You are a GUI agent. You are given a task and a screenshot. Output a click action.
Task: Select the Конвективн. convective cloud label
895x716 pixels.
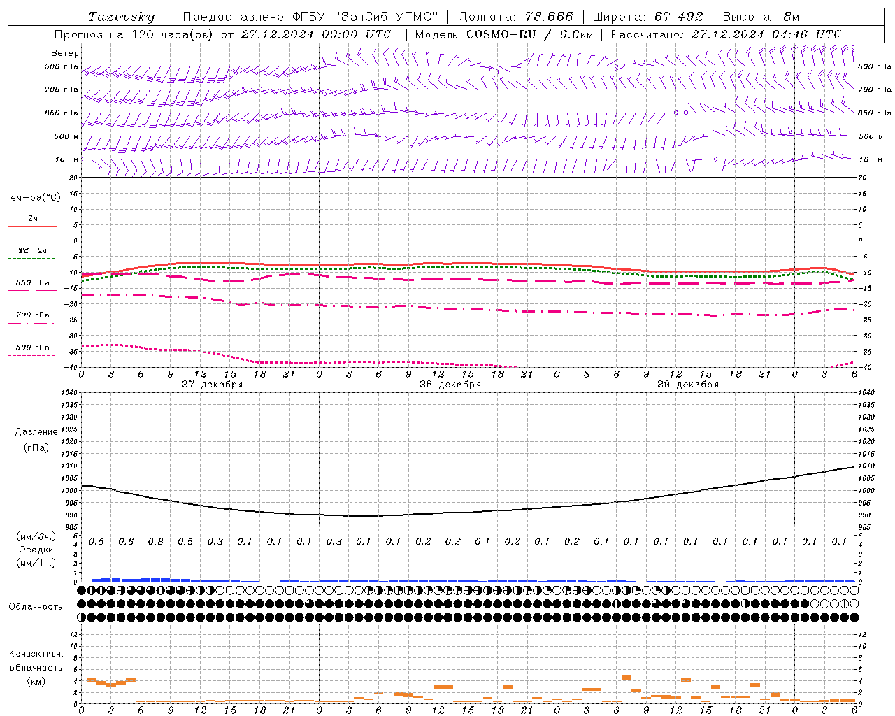[36, 654]
